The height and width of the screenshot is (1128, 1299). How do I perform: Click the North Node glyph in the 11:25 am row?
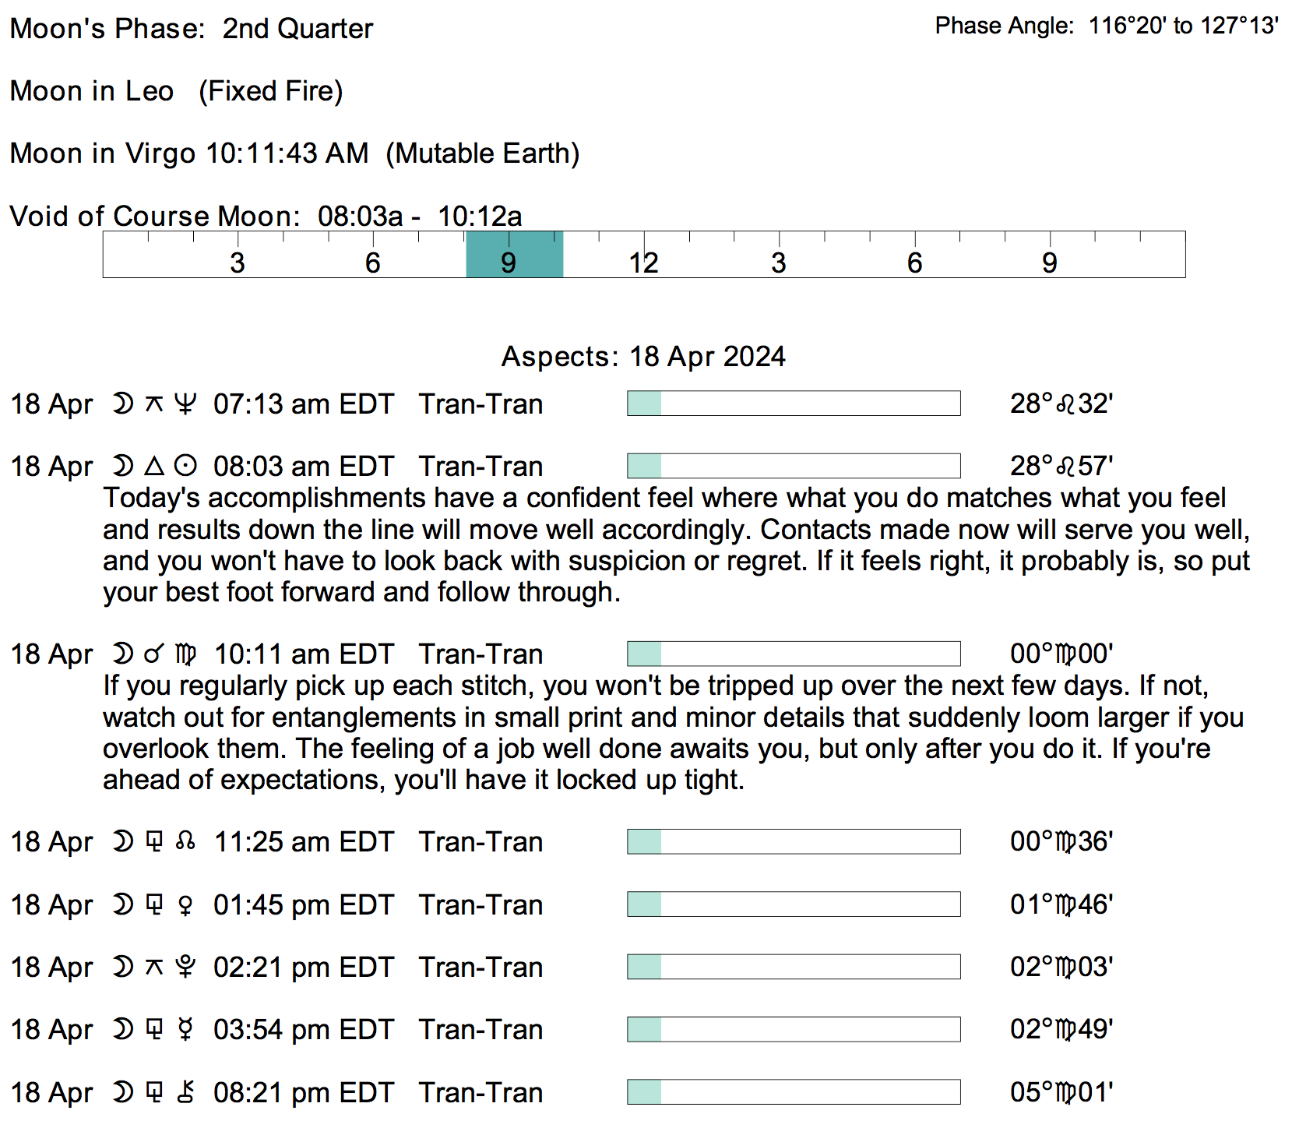pyautogui.click(x=185, y=841)
